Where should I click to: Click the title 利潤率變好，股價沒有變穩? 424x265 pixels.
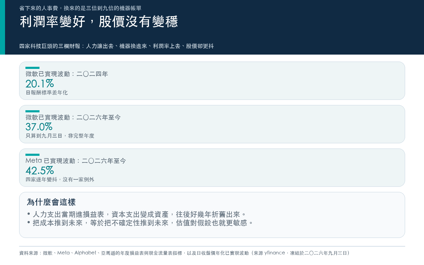(99, 22)
